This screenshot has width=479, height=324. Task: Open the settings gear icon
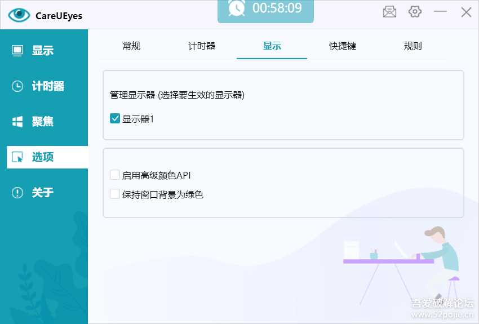[415, 12]
